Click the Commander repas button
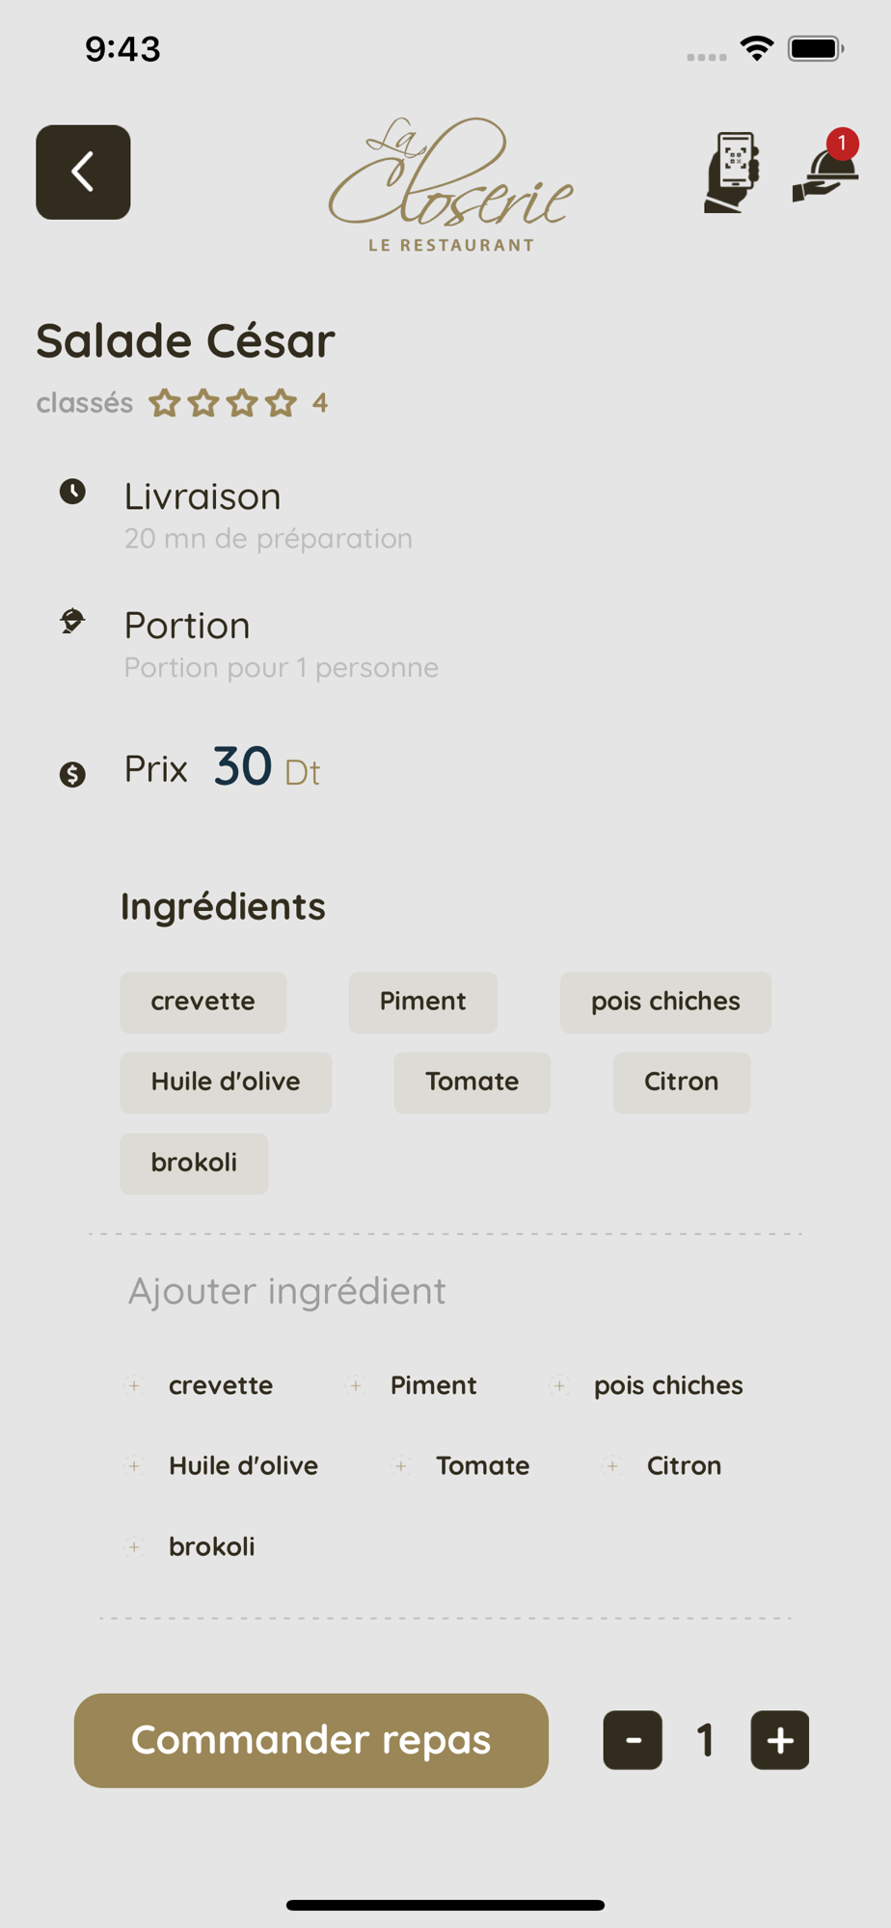 pyautogui.click(x=311, y=1741)
